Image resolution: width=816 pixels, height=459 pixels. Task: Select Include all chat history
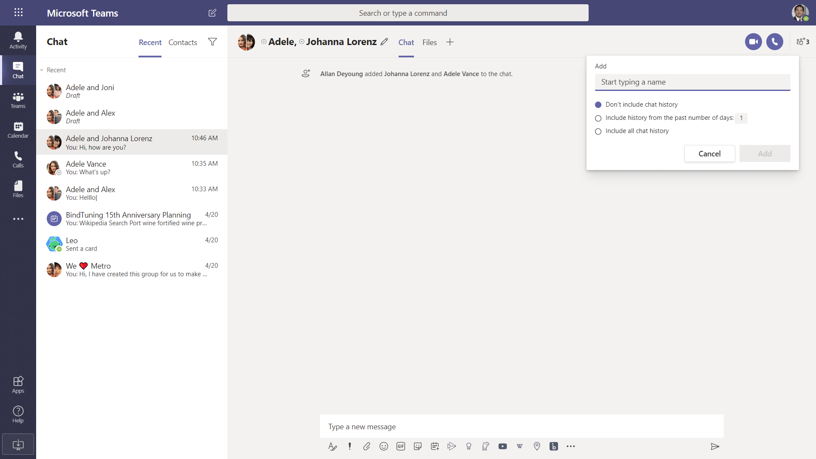pos(598,131)
